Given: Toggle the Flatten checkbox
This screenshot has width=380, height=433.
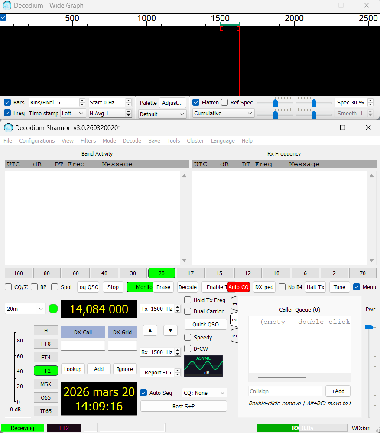Looking at the screenshot, I should point(196,103).
